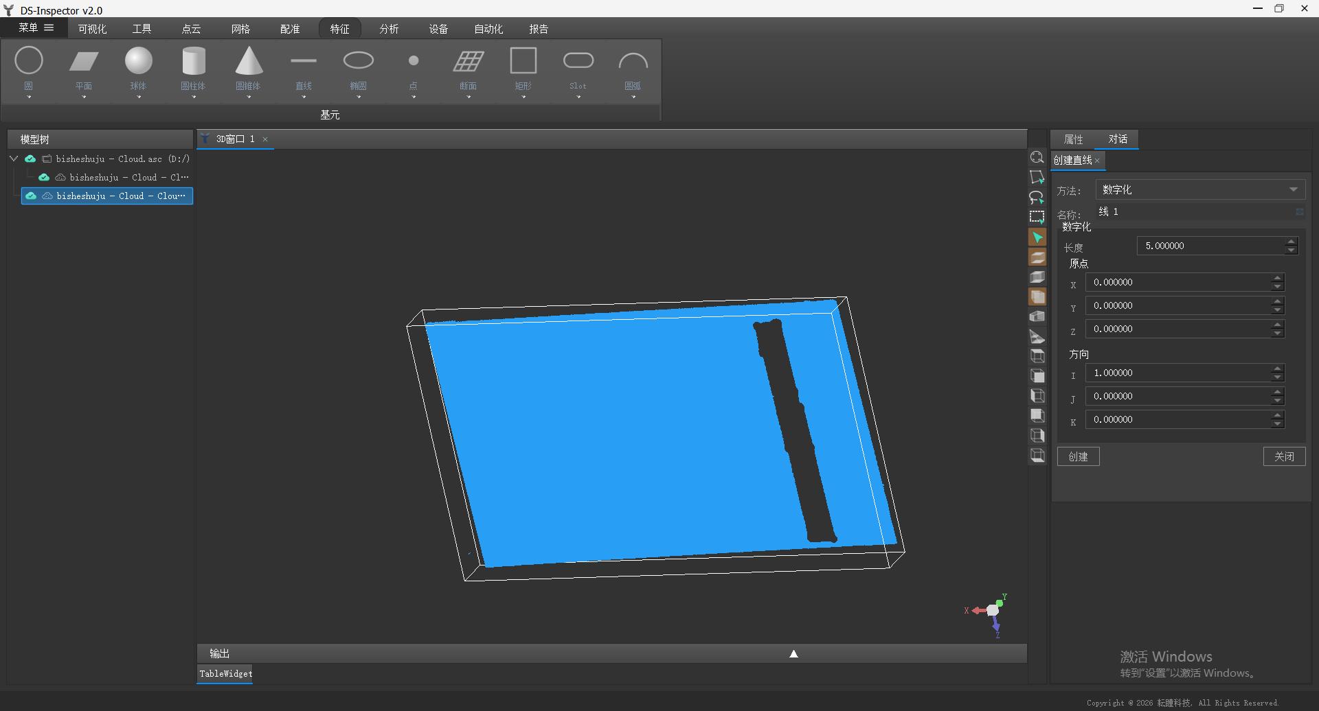Select the Cone (圆锥体) feature icon
Viewport: 1319px width, 711px height.
(249, 60)
